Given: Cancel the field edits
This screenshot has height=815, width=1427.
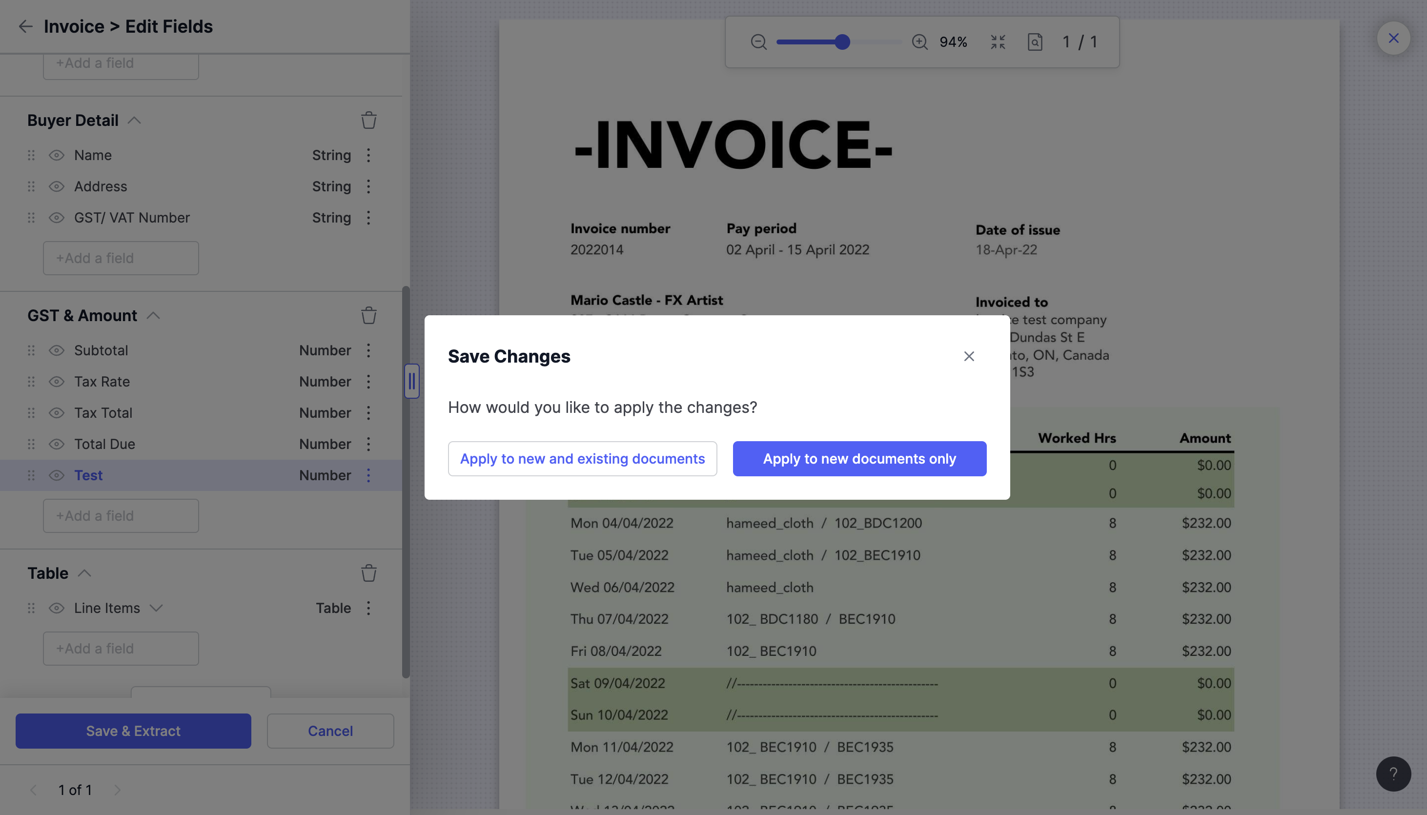Looking at the screenshot, I should coord(330,731).
